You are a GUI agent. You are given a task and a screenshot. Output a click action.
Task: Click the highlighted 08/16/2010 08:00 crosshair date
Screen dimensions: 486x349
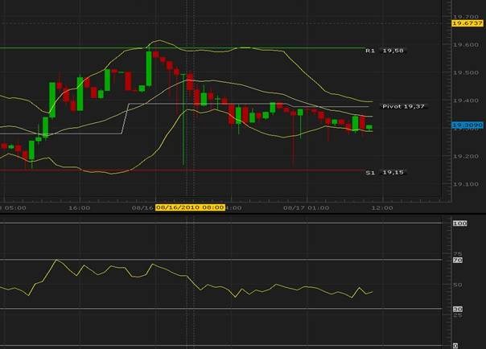(x=190, y=207)
